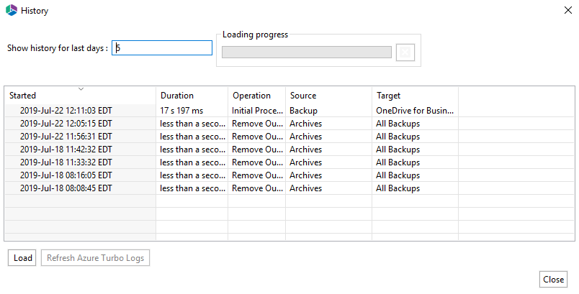Viewport: 579px width, 294px height.
Task: Select the 2019-Jul-18 08:08:45 EDT entry
Action: pos(66,188)
